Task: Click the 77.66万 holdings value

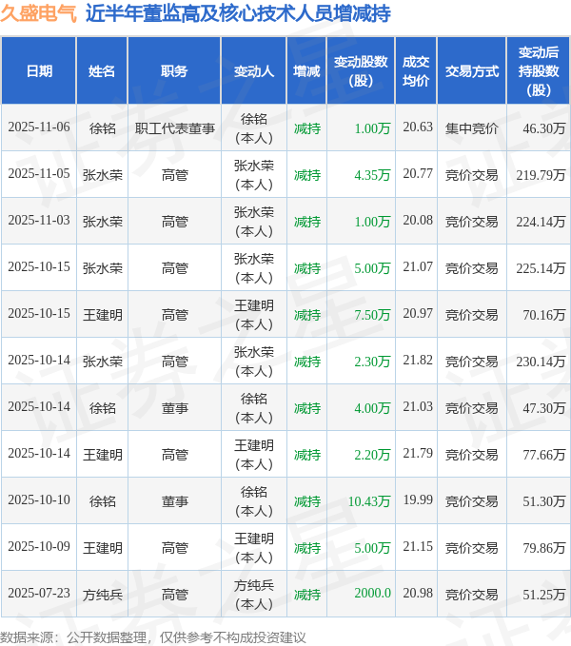Action: pyautogui.click(x=543, y=455)
